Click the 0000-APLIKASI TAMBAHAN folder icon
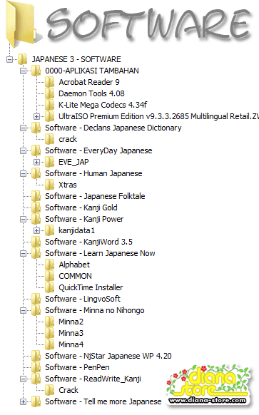Screen dimensions: 259x415 (36, 71)
